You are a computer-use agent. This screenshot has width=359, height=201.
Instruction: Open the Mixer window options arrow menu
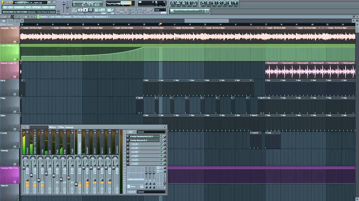(x=24, y=127)
